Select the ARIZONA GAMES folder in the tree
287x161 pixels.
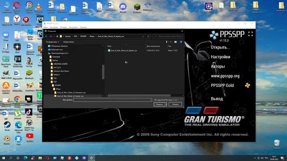click(59, 64)
